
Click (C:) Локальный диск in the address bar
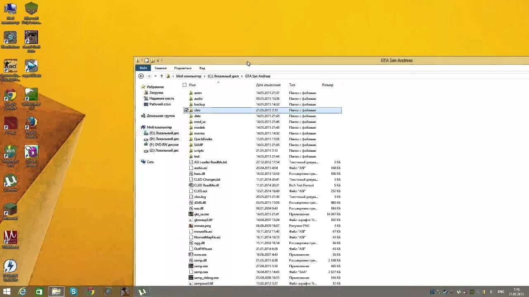(223, 76)
